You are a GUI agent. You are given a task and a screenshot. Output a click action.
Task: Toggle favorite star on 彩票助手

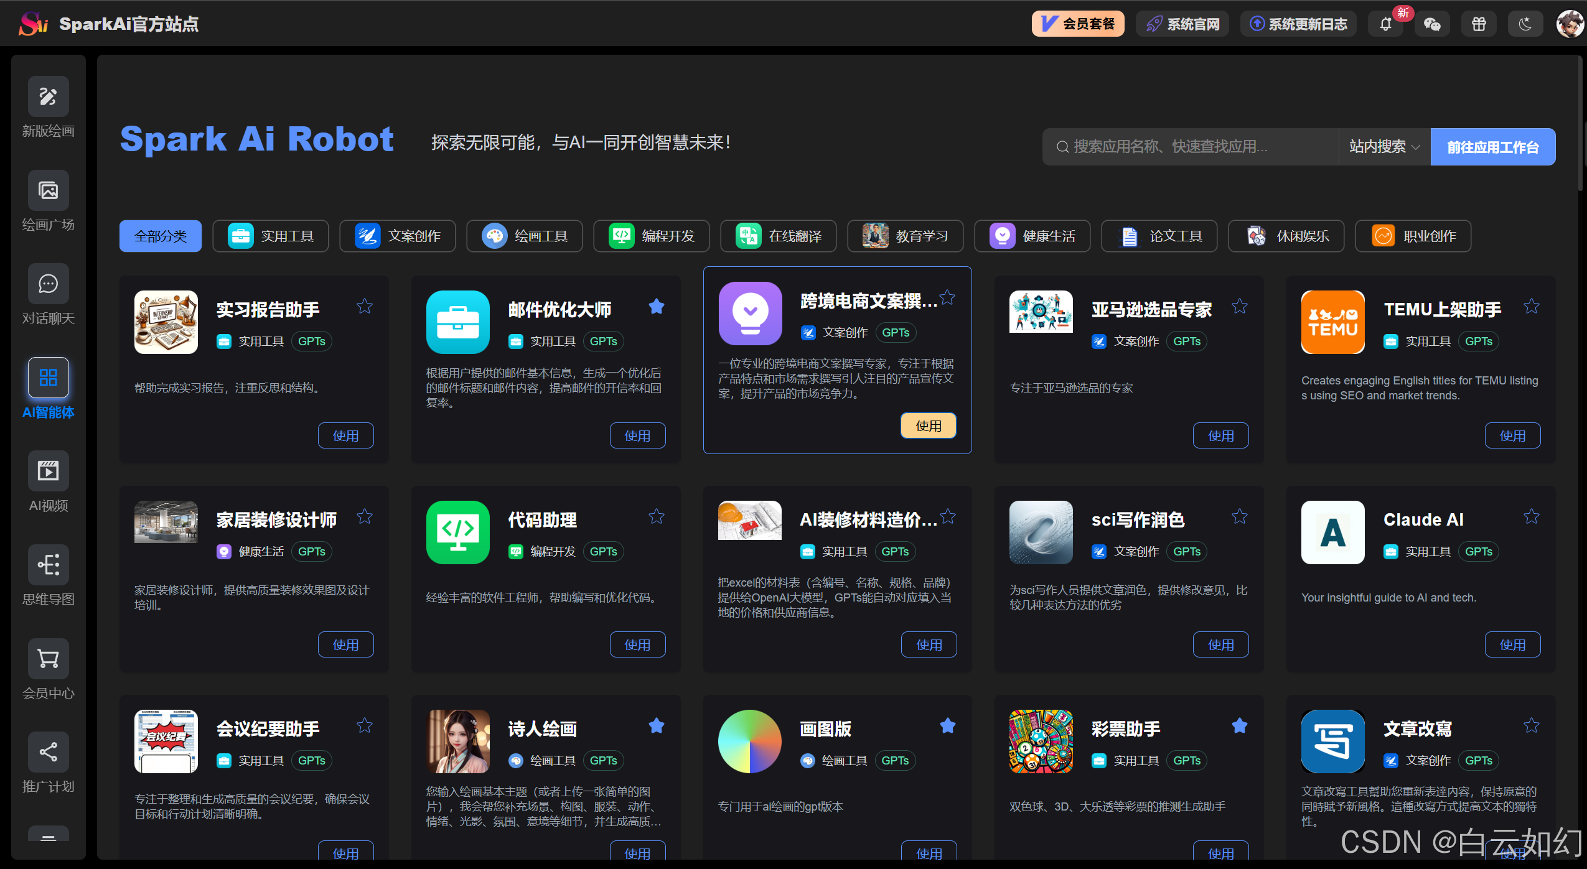click(x=1240, y=725)
